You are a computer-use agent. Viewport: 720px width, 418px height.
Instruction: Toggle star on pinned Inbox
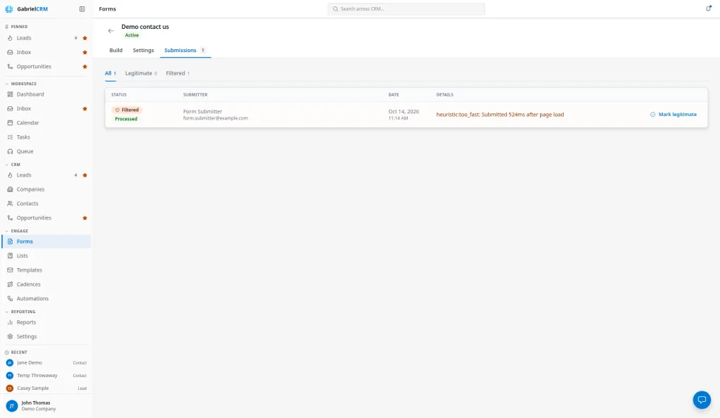coord(85,52)
